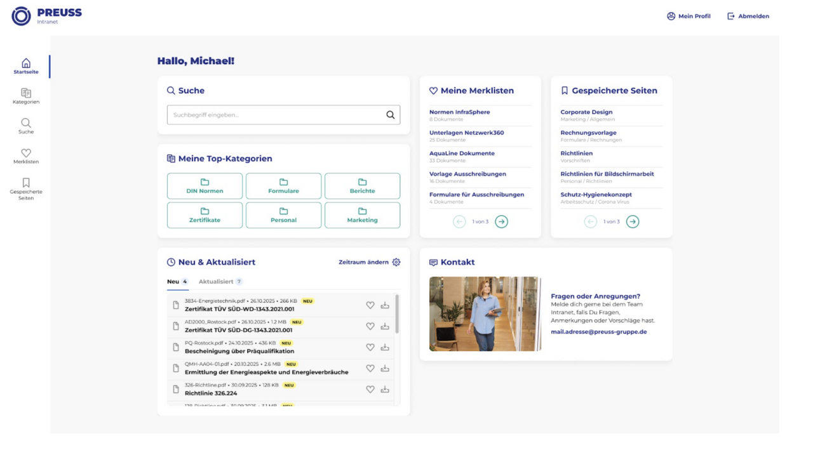
Task: Click the Suchbegriff eingeben search field
Action: point(276,115)
